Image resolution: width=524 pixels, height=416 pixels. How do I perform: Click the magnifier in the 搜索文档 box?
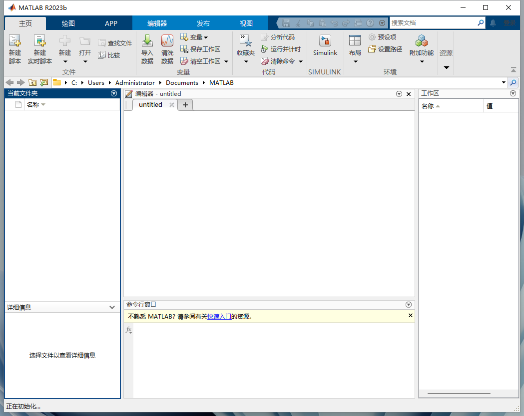coord(480,22)
